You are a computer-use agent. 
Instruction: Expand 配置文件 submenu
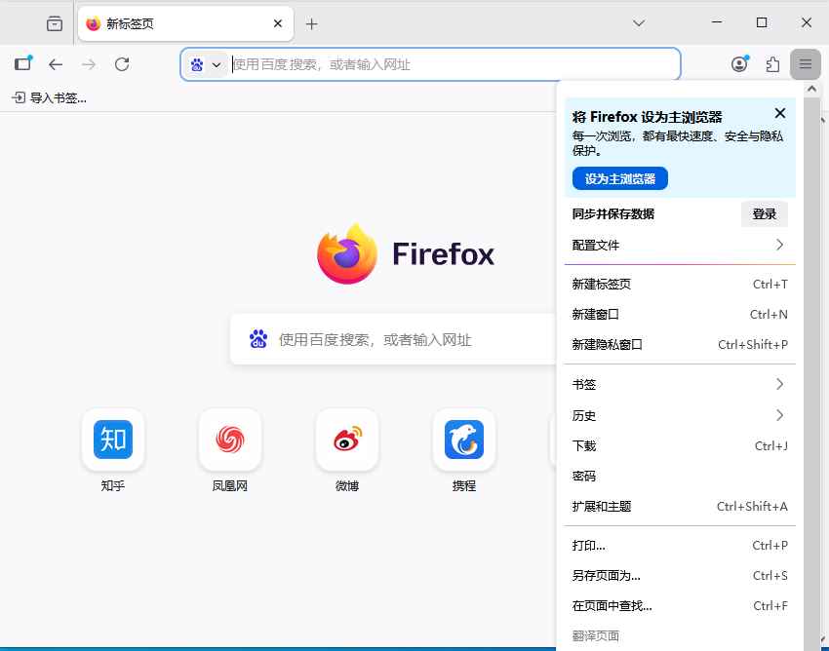click(680, 245)
